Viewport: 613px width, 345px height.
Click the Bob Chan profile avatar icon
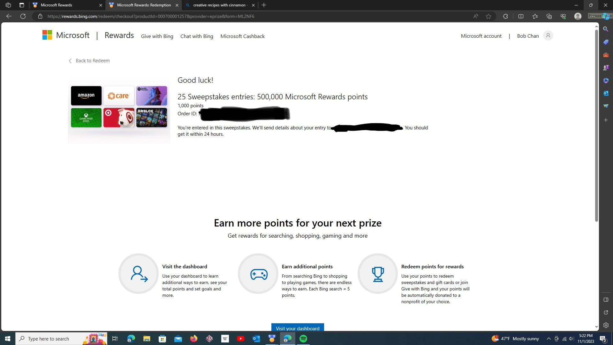[x=548, y=36]
